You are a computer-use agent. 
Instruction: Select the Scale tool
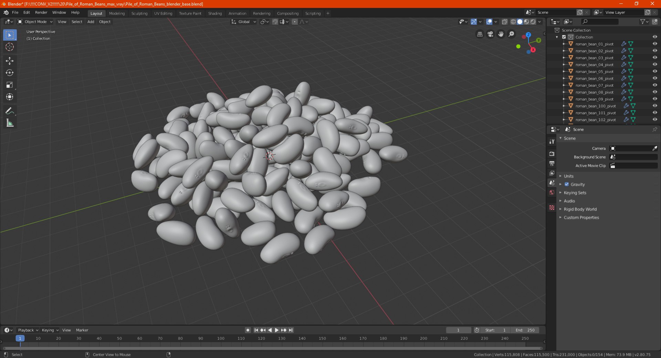(10, 85)
